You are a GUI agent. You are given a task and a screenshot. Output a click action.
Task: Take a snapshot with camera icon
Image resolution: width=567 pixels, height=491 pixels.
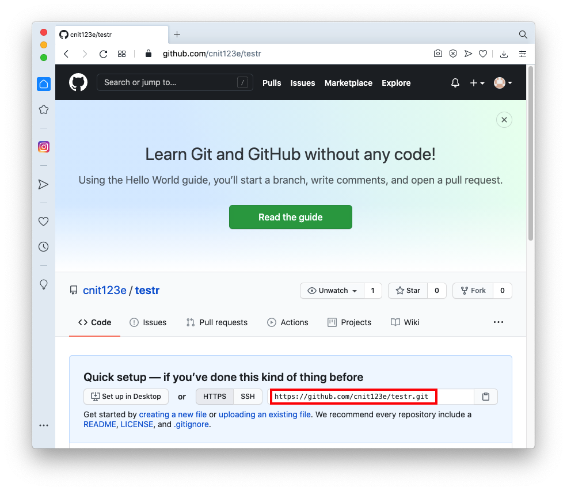coord(438,54)
